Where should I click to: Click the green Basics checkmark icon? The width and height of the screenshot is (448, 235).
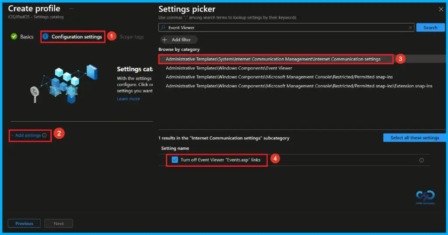tap(14, 37)
